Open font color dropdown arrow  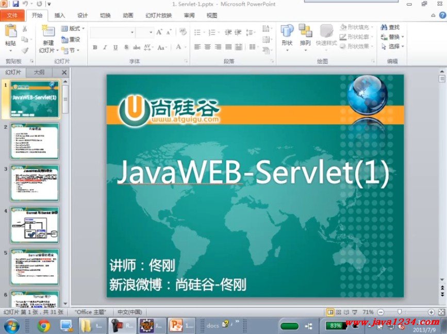(x=186, y=47)
